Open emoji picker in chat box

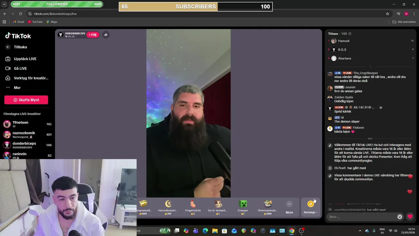[400, 217]
